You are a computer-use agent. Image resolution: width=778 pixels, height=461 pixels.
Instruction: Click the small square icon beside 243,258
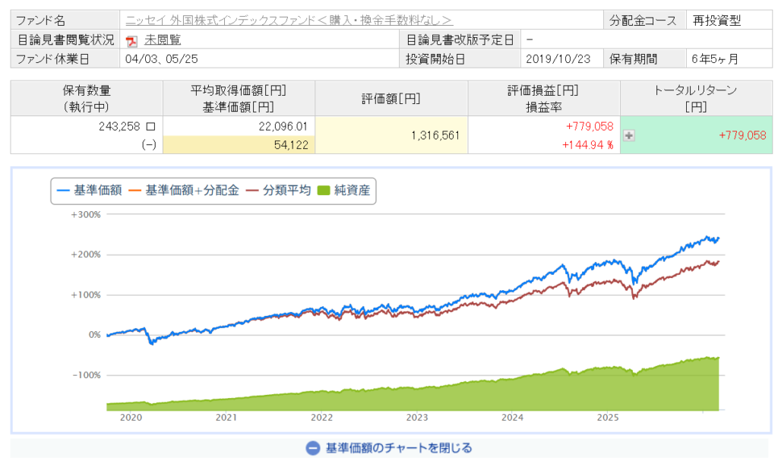click(150, 128)
